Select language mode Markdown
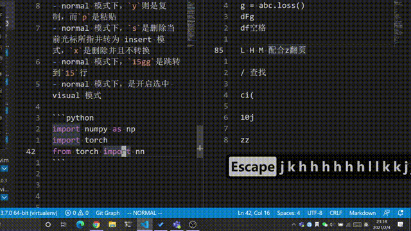 pos(362,213)
